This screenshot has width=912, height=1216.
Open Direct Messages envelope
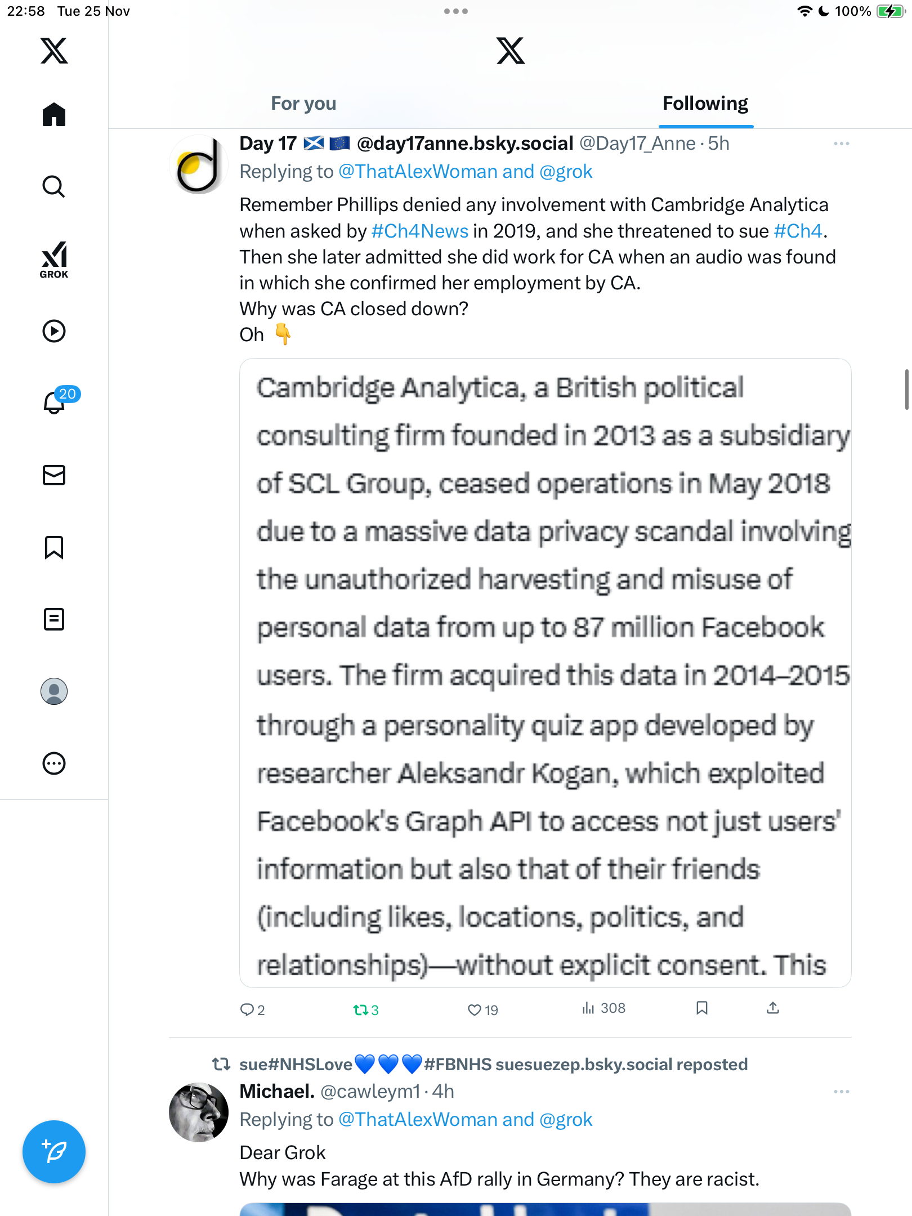coord(54,475)
